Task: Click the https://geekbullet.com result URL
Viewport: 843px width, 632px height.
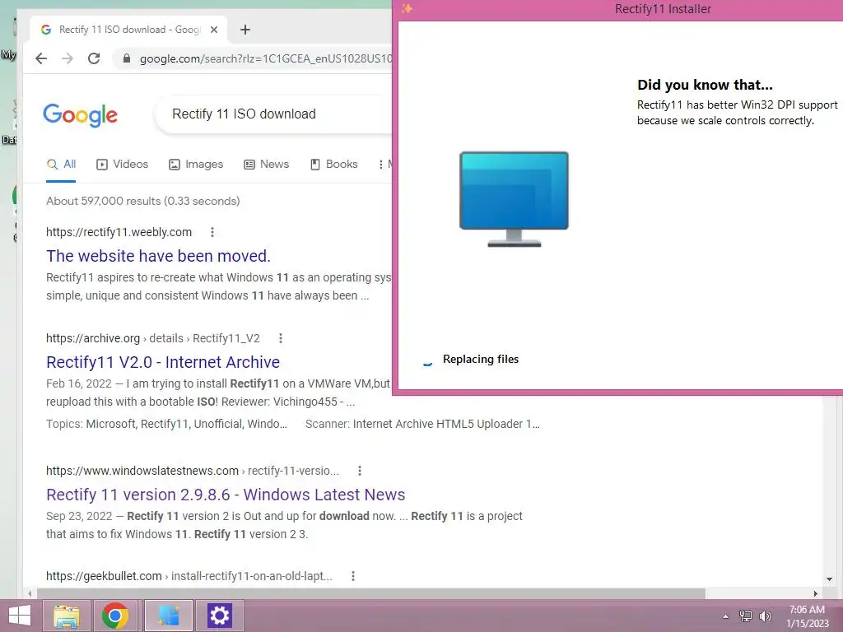Action: pyautogui.click(x=189, y=576)
